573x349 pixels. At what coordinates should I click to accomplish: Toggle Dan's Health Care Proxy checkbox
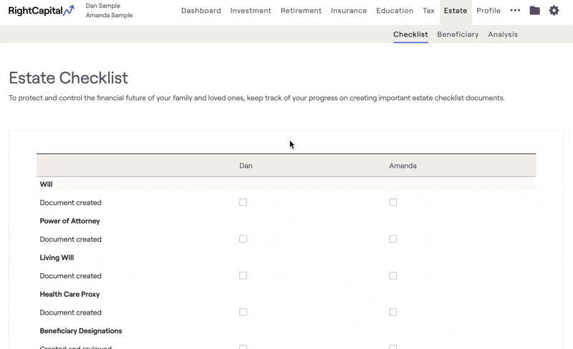(x=243, y=312)
